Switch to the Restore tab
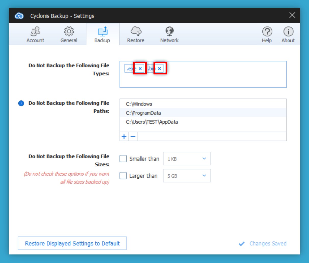The height and width of the screenshot is (263, 309). tap(136, 34)
